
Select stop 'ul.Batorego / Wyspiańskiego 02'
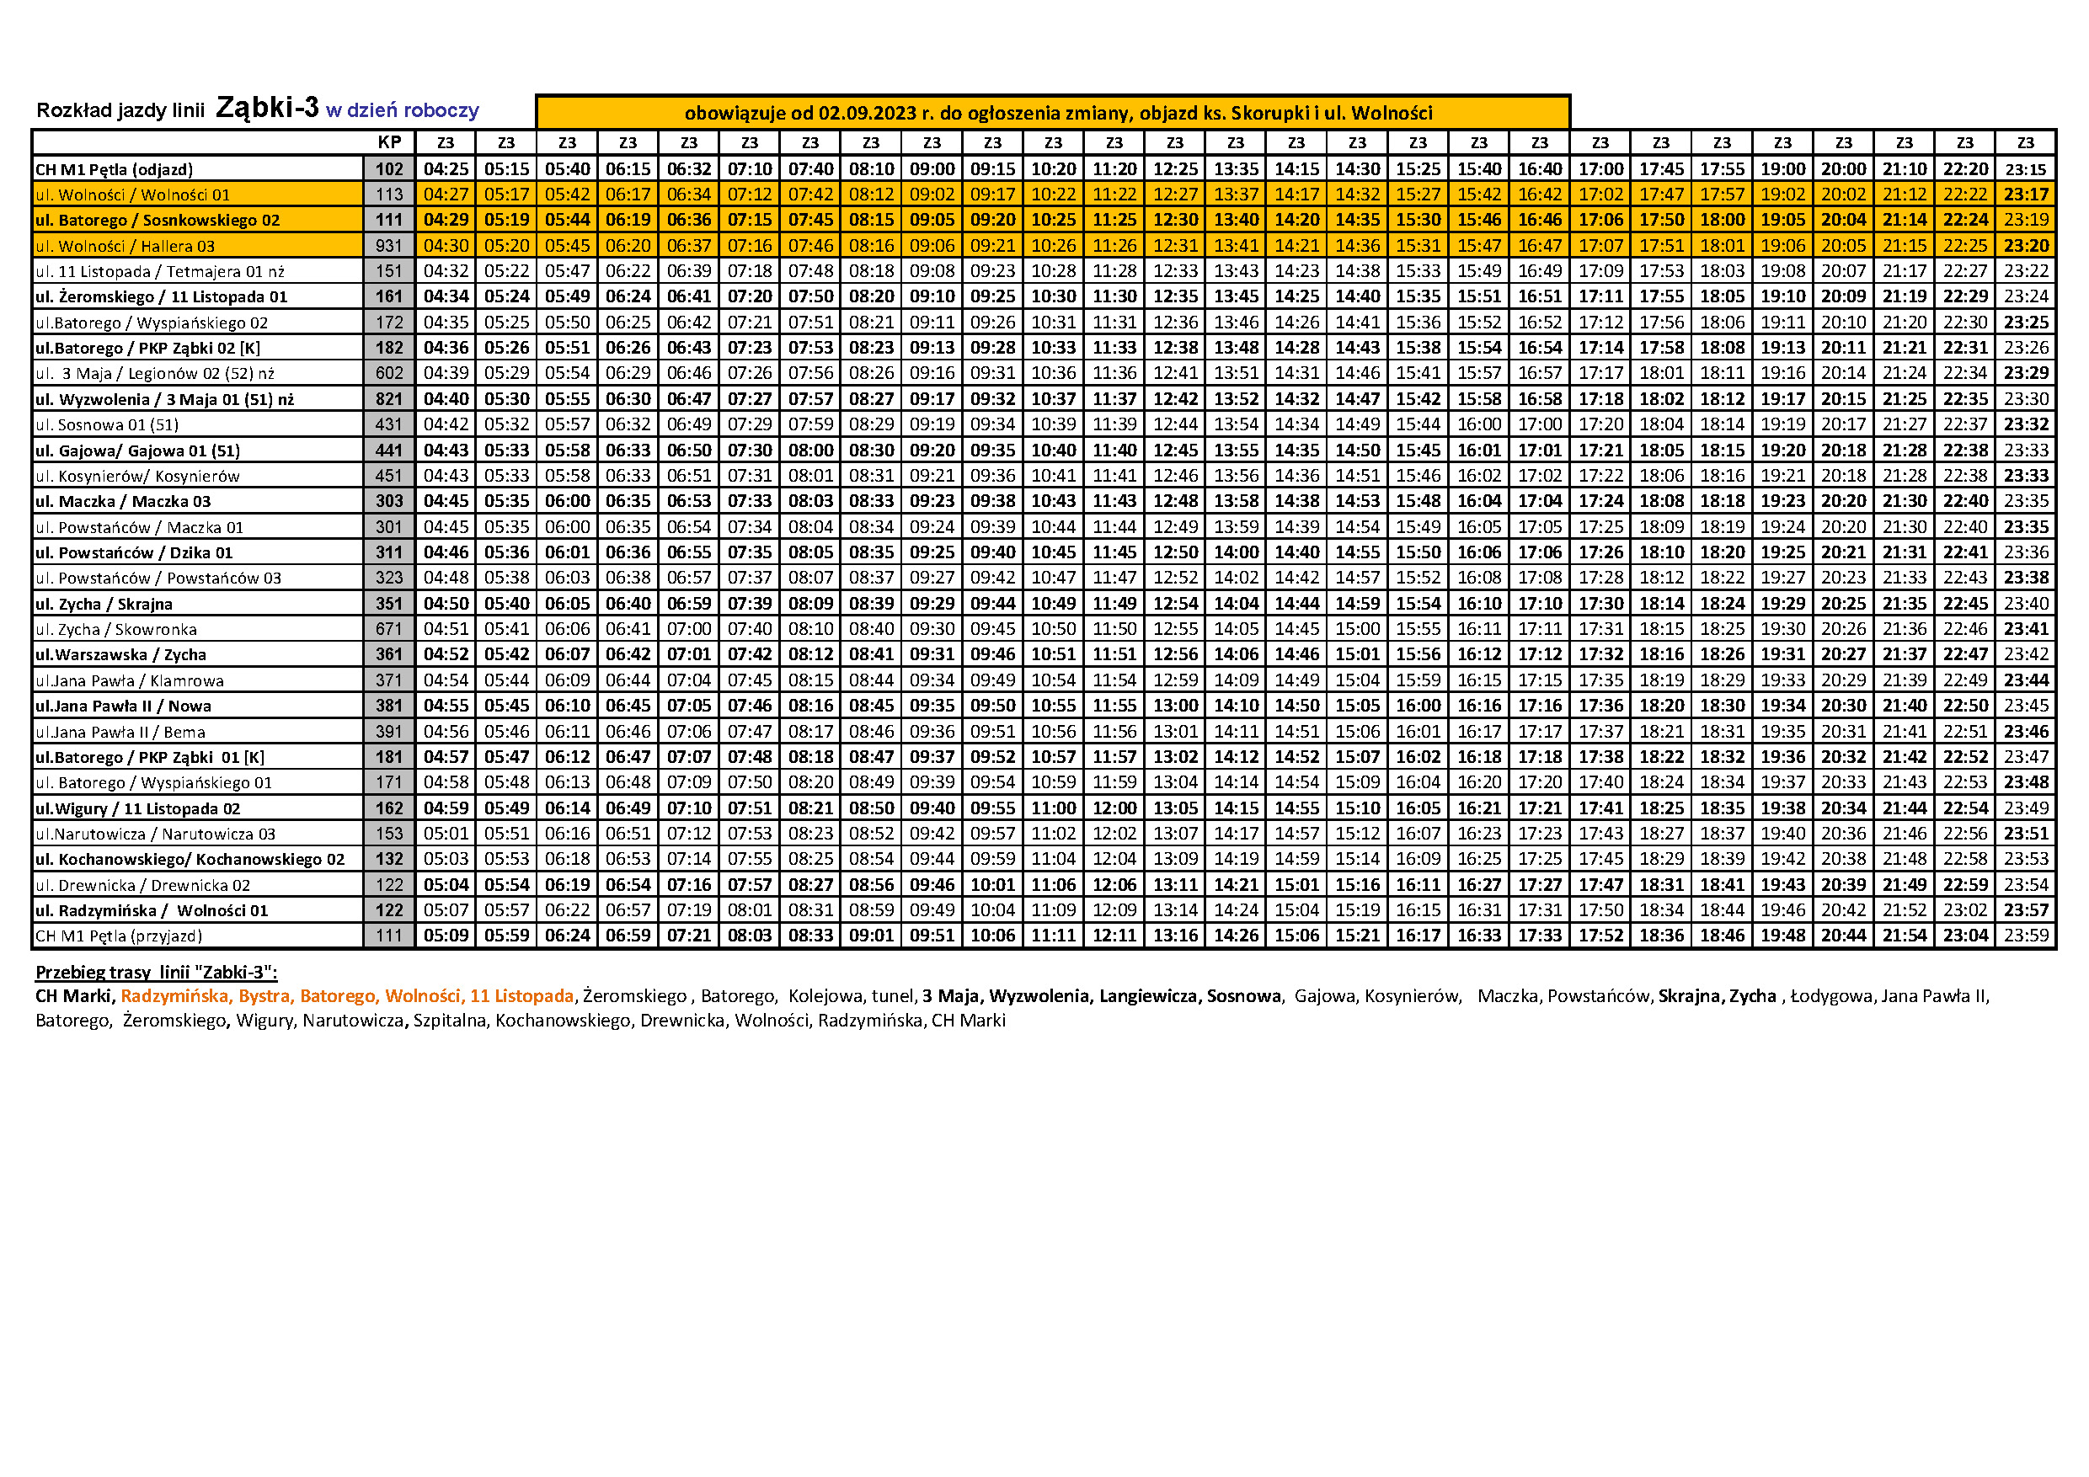coord(152,323)
